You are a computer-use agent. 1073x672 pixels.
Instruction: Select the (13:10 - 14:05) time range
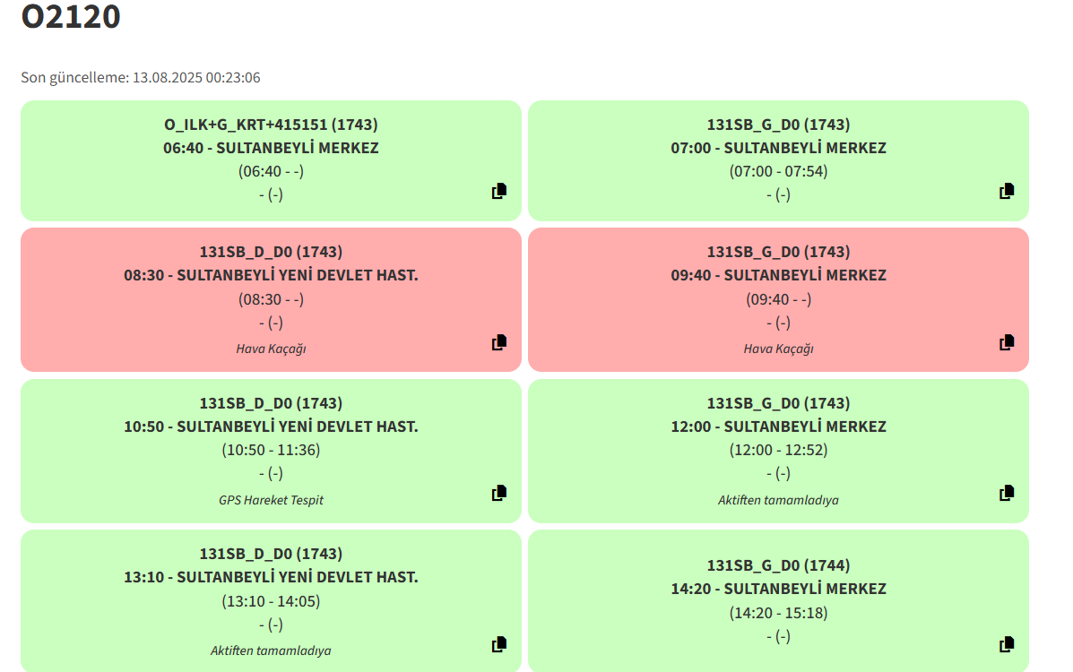click(x=271, y=601)
